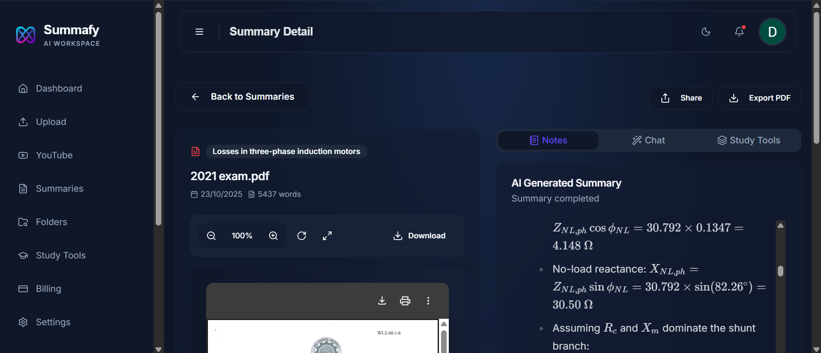The image size is (821, 353).
Task: Click the summary panel scrollbar thumb
Action: coord(780,271)
